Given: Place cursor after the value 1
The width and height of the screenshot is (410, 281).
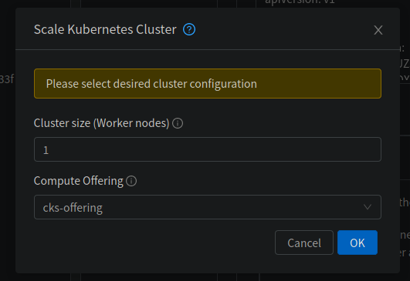Looking at the screenshot, I should [x=49, y=150].
